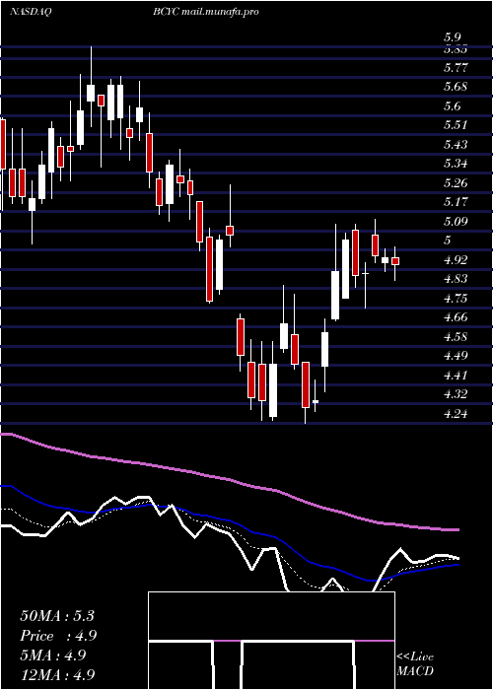Click the 5.09 price axis label
The height and width of the screenshot is (690, 493).
456,222
